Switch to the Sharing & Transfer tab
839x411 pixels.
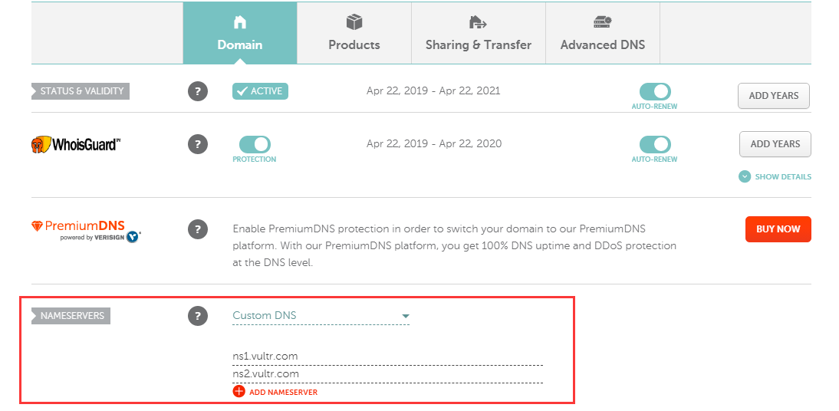479,33
